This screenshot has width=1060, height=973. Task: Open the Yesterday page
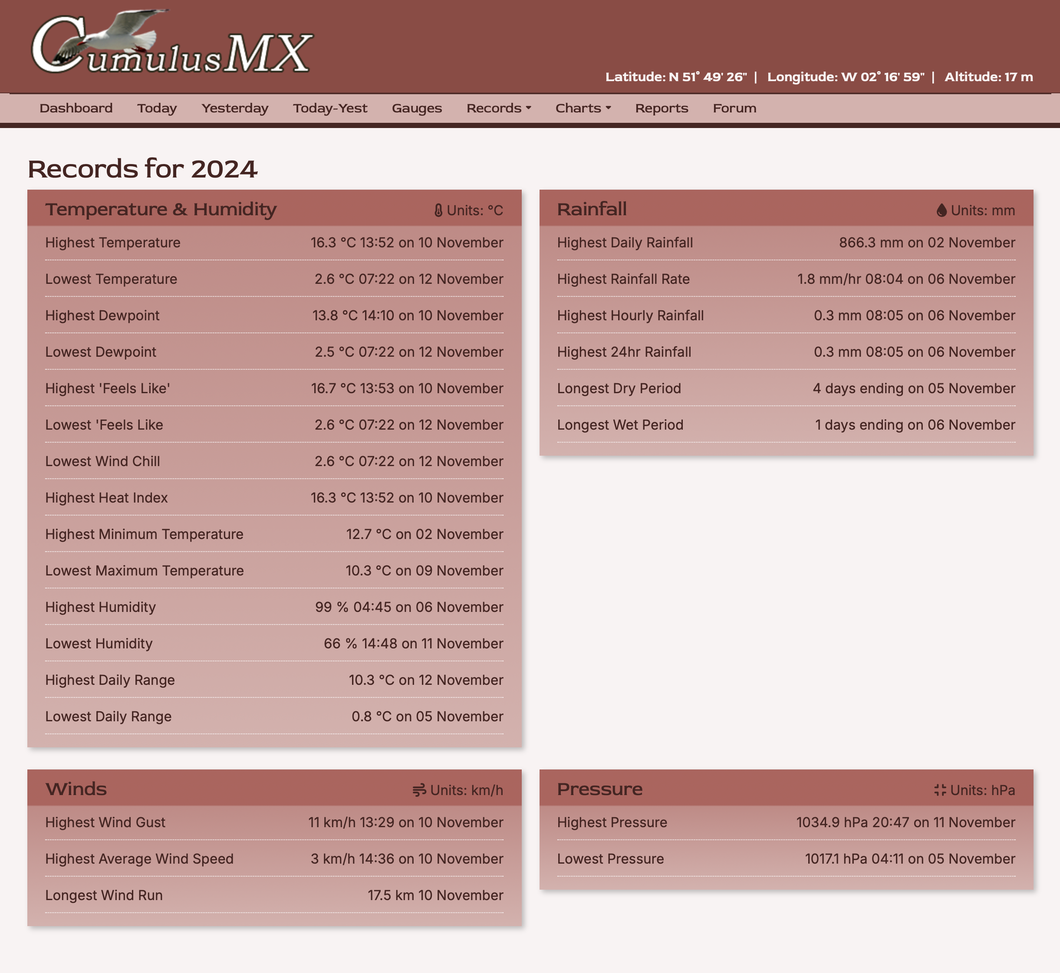234,108
